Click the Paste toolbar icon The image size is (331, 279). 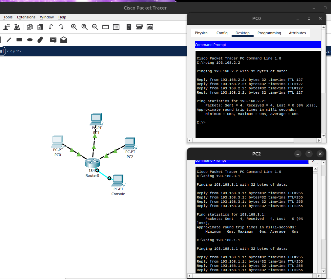click(x=40, y=27)
